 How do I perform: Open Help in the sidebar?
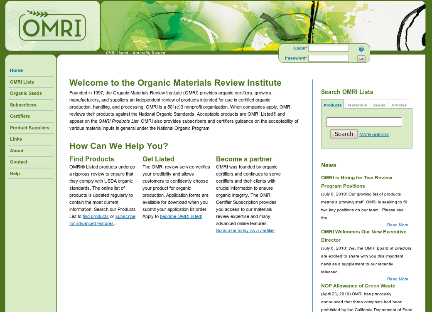(x=15, y=173)
